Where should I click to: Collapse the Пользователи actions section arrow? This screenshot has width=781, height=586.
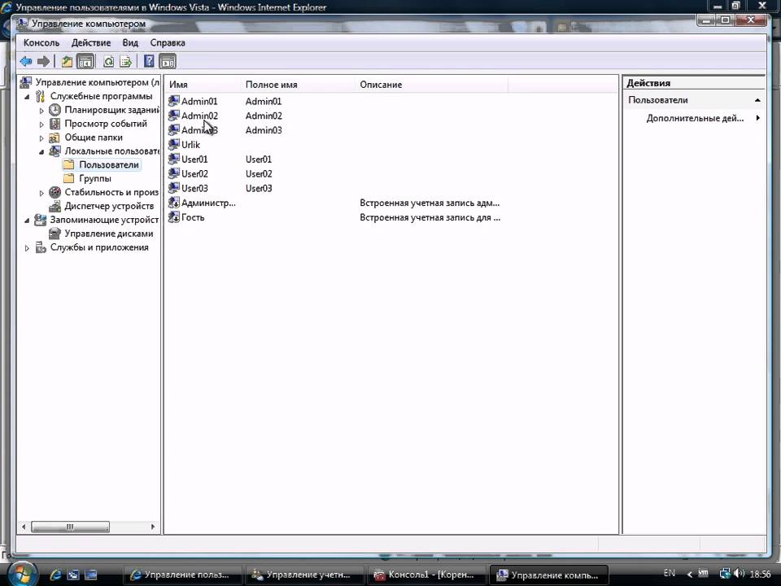coord(757,100)
